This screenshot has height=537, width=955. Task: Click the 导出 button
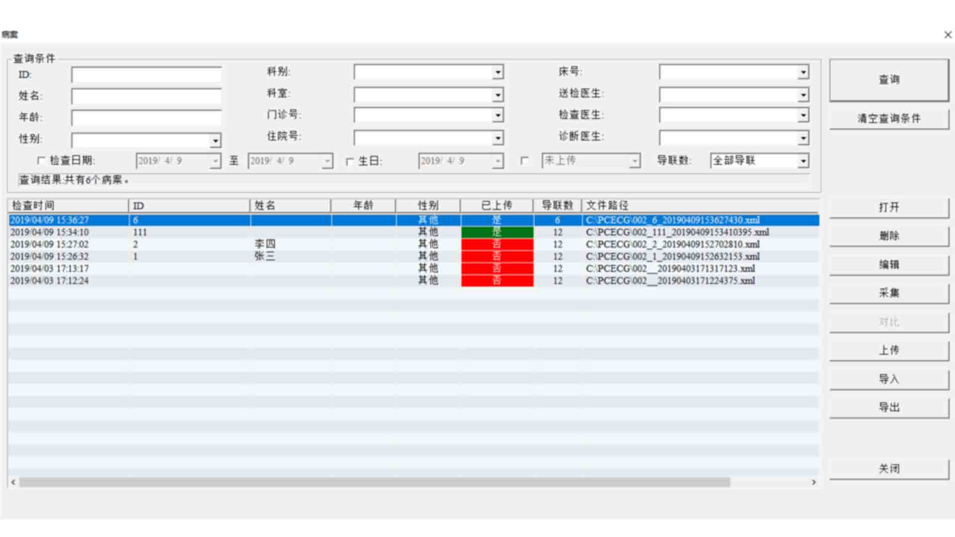point(889,407)
